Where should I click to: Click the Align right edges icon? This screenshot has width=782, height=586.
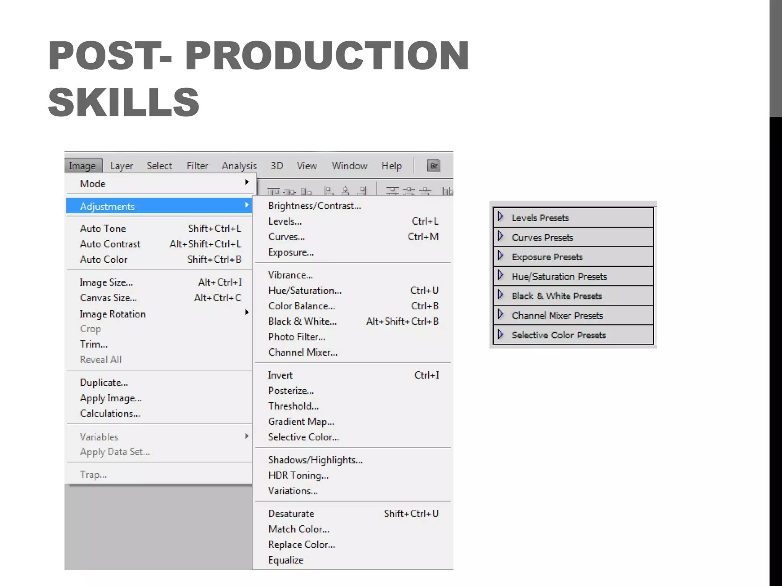pyautogui.click(x=362, y=191)
